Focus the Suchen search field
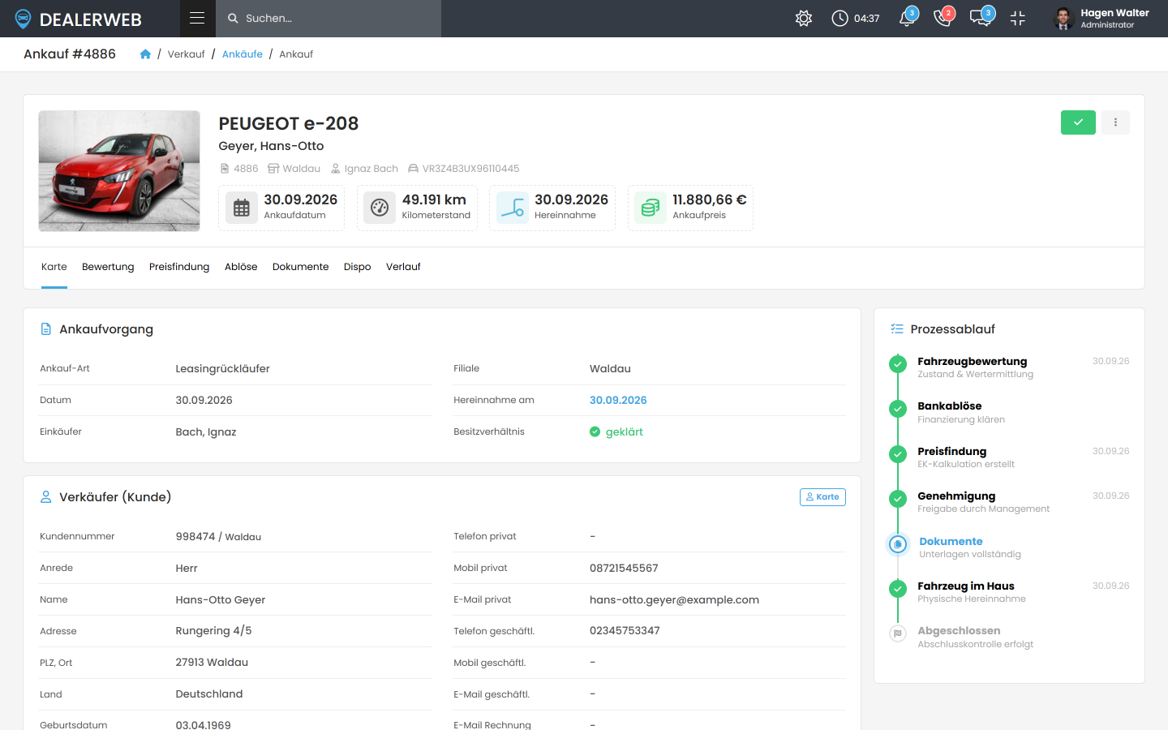Viewport: 1168px width, 730px height. tap(328, 19)
